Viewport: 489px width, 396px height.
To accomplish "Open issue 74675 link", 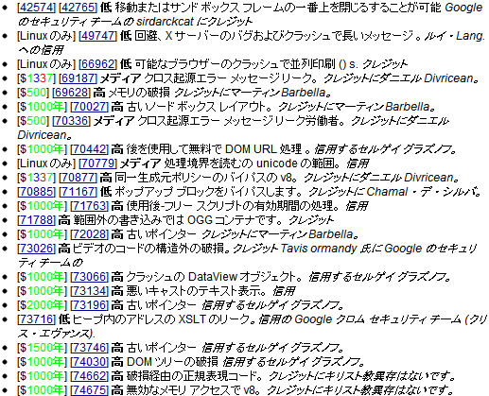I will (89, 390).
